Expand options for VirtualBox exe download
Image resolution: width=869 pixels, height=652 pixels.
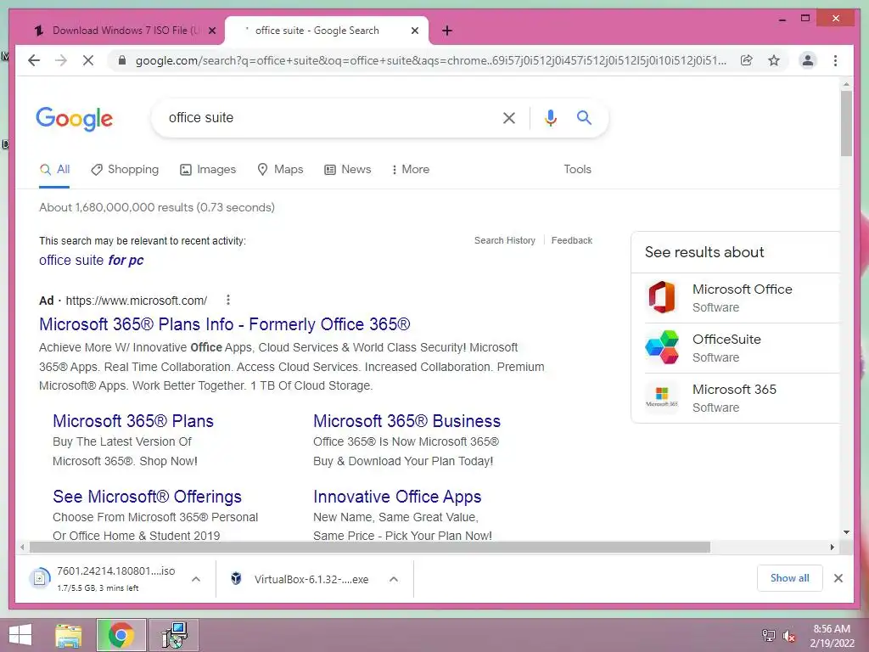[x=394, y=579]
